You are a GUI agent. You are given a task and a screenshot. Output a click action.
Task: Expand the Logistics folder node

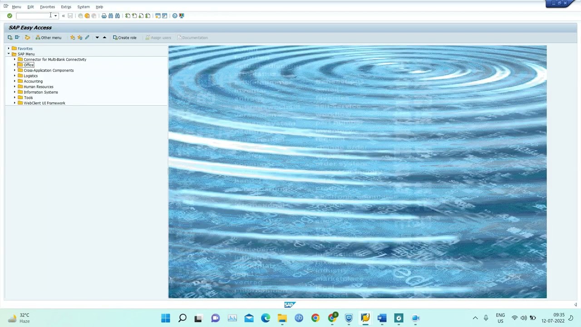click(15, 76)
